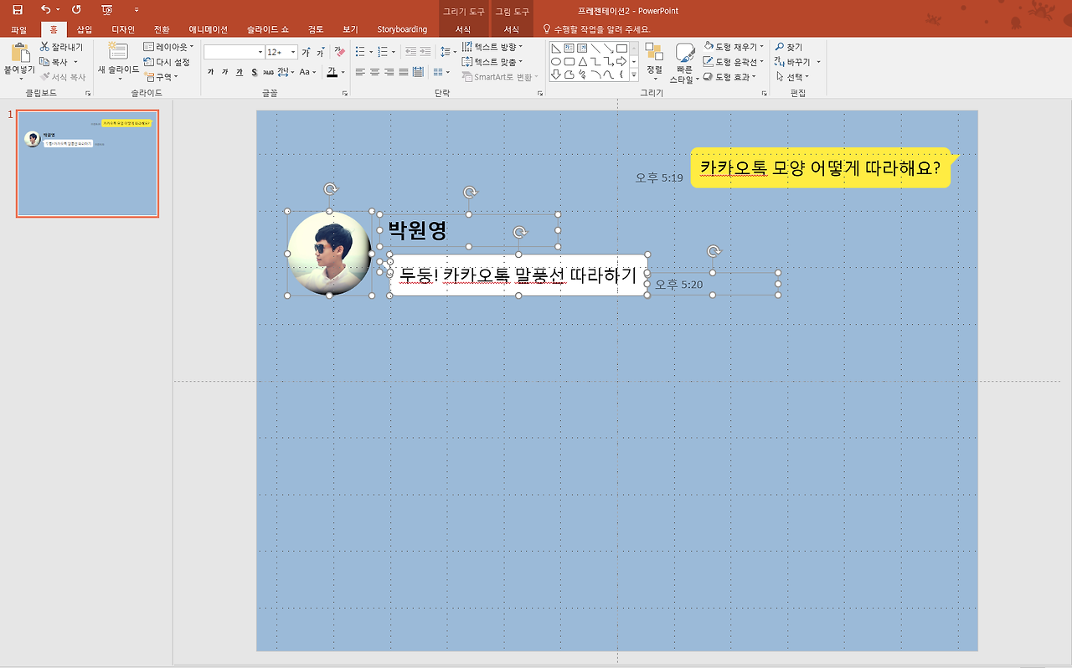Redo the last action
The width and height of the screenshot is (1072, 668).
coord(77,10)
